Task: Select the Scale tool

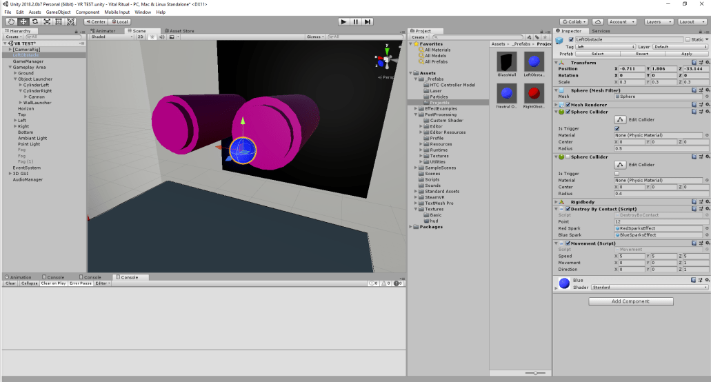Action: click(46, 21)
